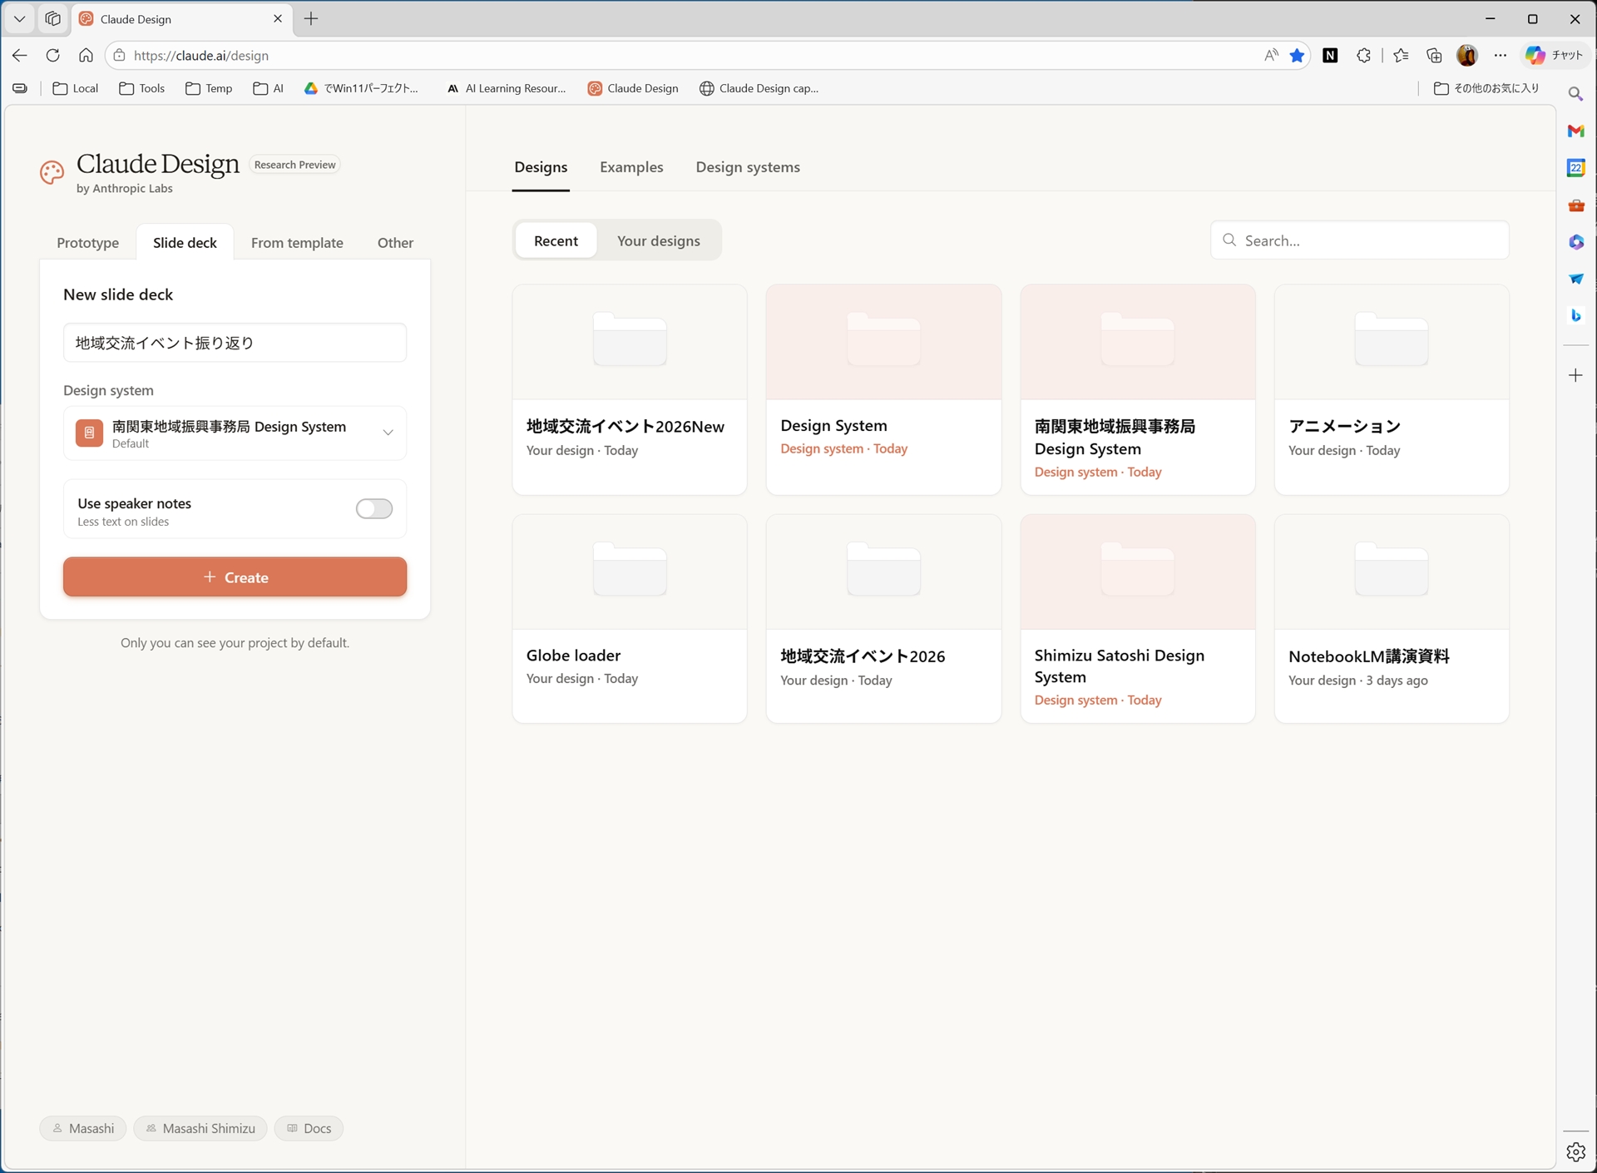Image resolution: width=1597 pixels, height=1173 pixels.
Task: Select the Recent filter
Action: point(555,240)
